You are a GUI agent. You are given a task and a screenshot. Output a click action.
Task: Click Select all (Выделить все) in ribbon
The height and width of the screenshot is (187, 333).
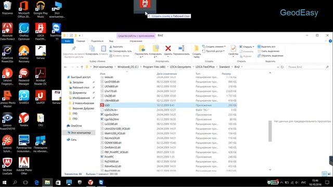pos(266,46)
